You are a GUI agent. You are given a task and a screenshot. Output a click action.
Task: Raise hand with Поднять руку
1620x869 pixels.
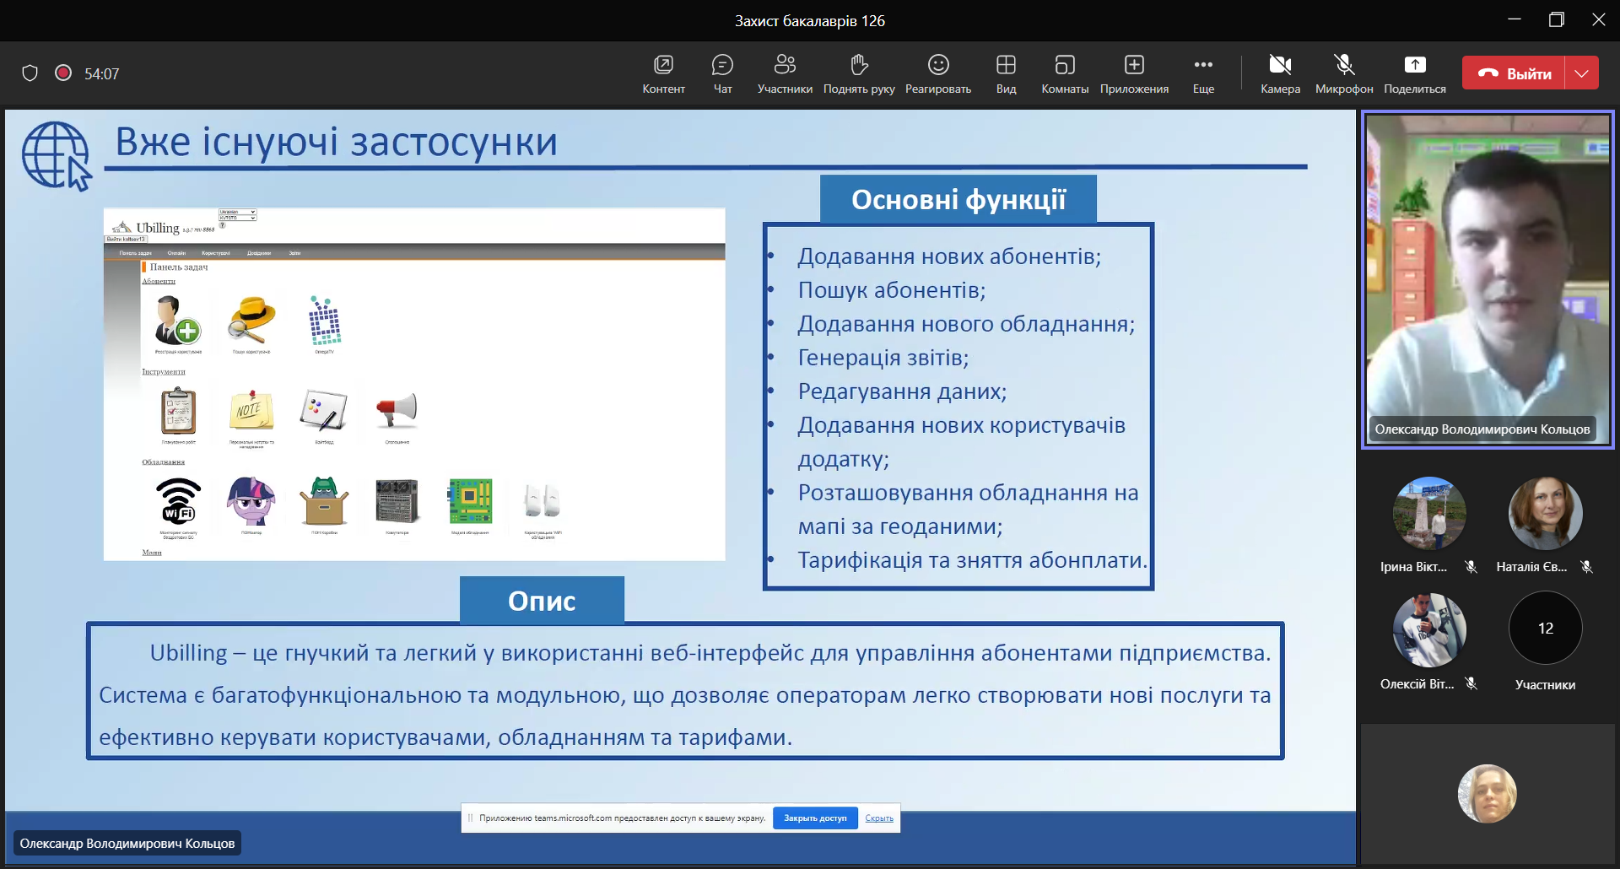(x=858, y=73)
